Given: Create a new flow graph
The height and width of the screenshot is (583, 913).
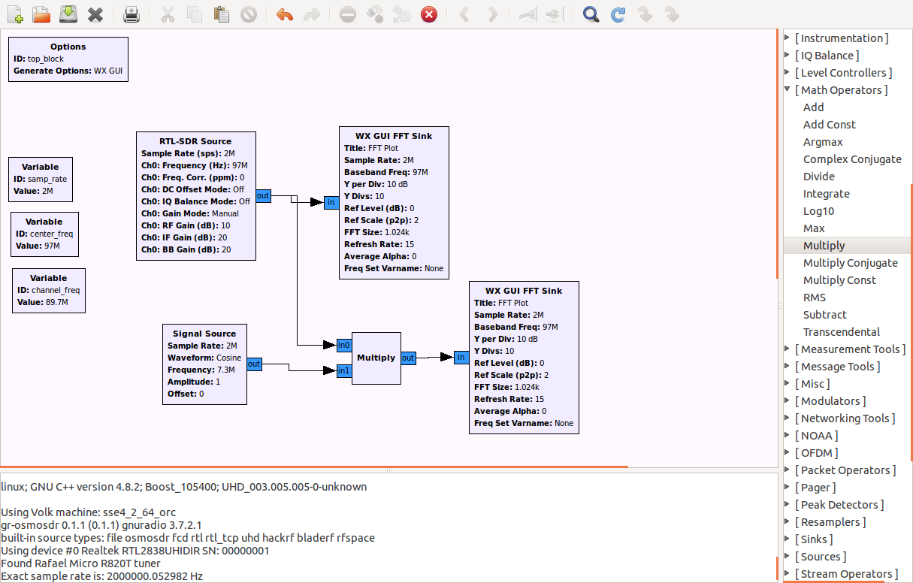Looking at the screenshot, I should click(15, 14).
